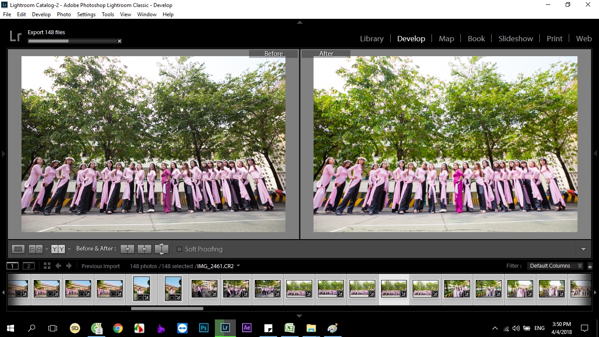The width and height of the screenshot is (599, 337).
Task: Click Lightroom icon in the taskbar
Action: [x=225, y=328]
